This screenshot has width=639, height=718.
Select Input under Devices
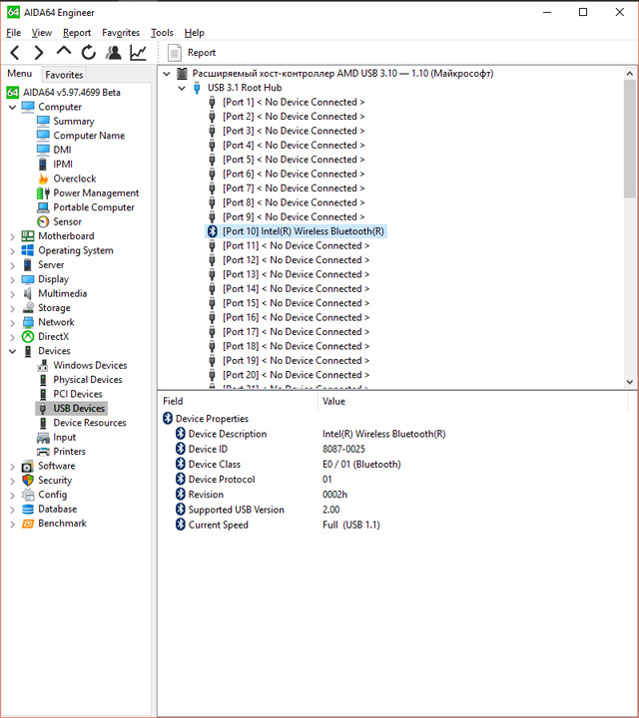click(65, 438)
